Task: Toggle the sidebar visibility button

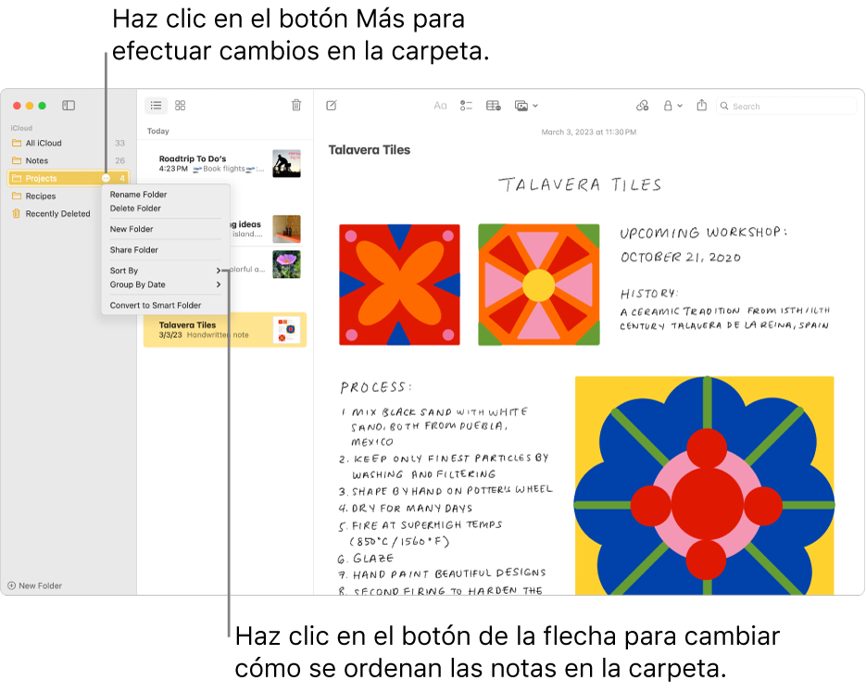Action: pos(69,106)
